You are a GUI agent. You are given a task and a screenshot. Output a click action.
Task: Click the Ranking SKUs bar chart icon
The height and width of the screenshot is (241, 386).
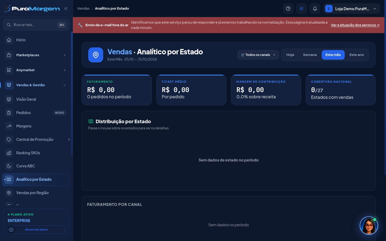coord(9,153)
